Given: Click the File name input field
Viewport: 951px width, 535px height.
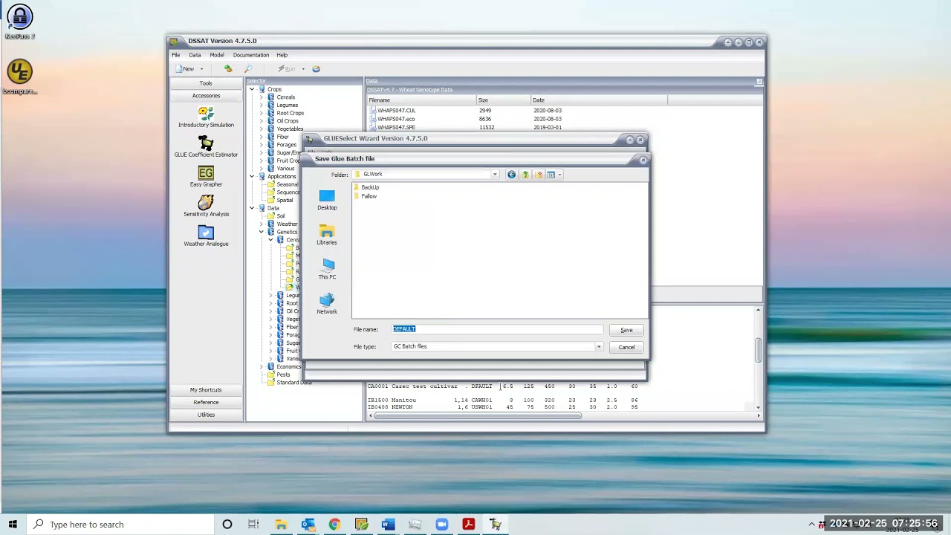Looking at the screenshot, I should [497, 329].
